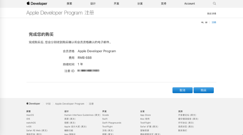Open TestFlight under 开发 column
The image size is (243, 135).
(x=107, y=127)
